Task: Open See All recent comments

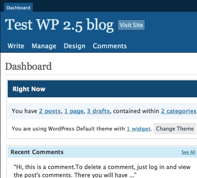Action: (x=188, y=152)
